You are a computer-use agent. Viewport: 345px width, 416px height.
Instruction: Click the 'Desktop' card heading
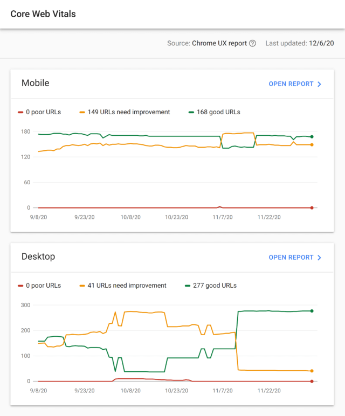pyautogui.click(x=38, y=256)
